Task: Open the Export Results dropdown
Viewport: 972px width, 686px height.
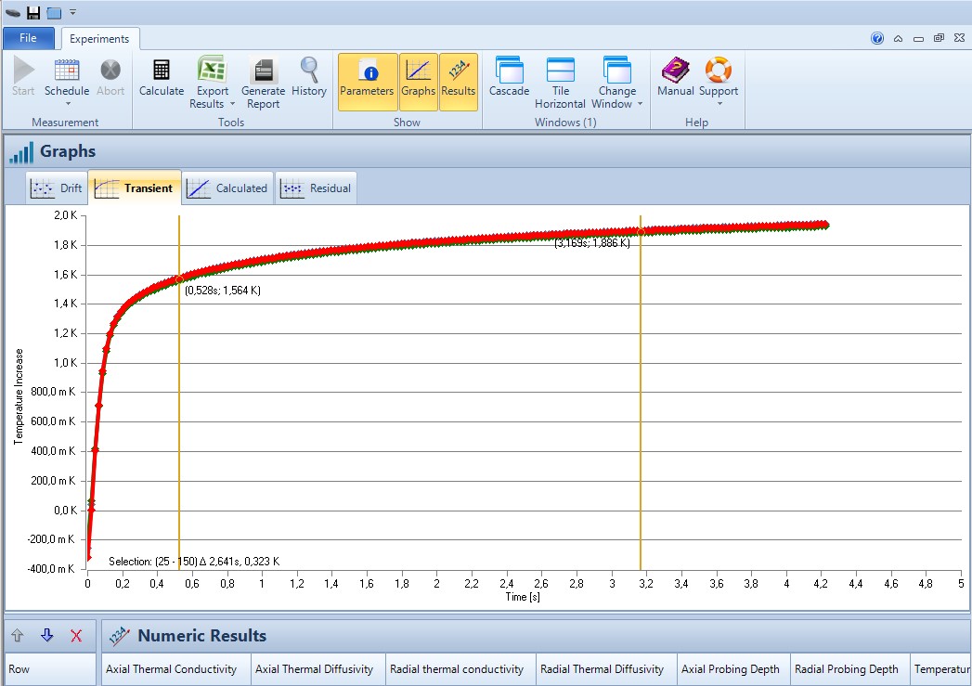Action: click(213, 97)
